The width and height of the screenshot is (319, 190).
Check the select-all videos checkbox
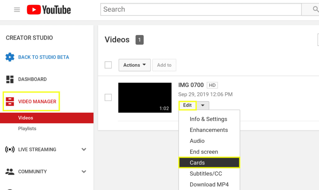[x=108, y=65]
